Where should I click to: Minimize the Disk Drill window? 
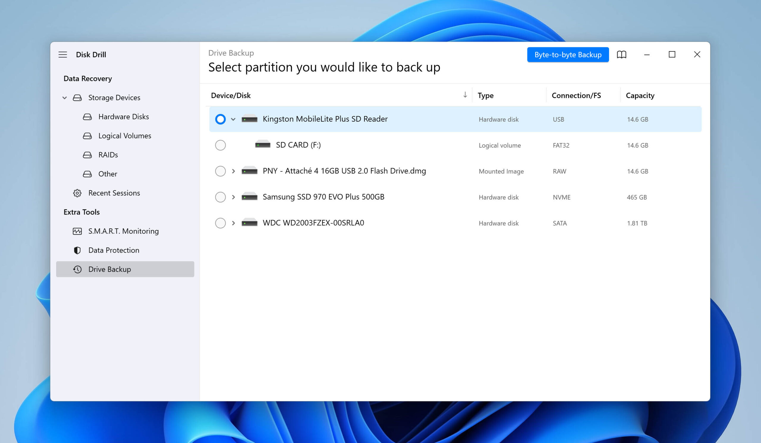tap(647, 54)
